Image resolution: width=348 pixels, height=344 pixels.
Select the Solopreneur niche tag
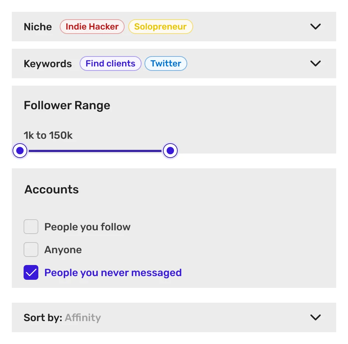click(x=160, y=27)
